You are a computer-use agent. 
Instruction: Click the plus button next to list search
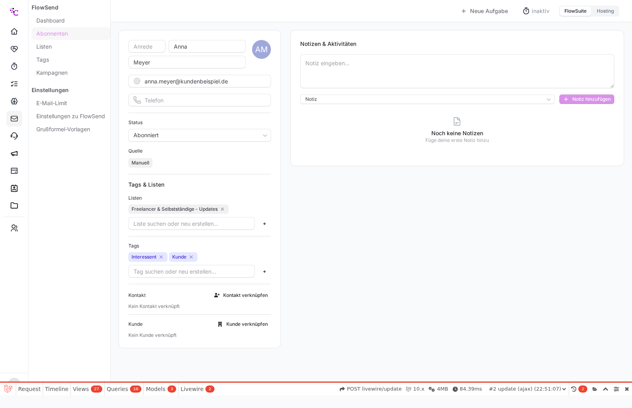tap(265, 224)
